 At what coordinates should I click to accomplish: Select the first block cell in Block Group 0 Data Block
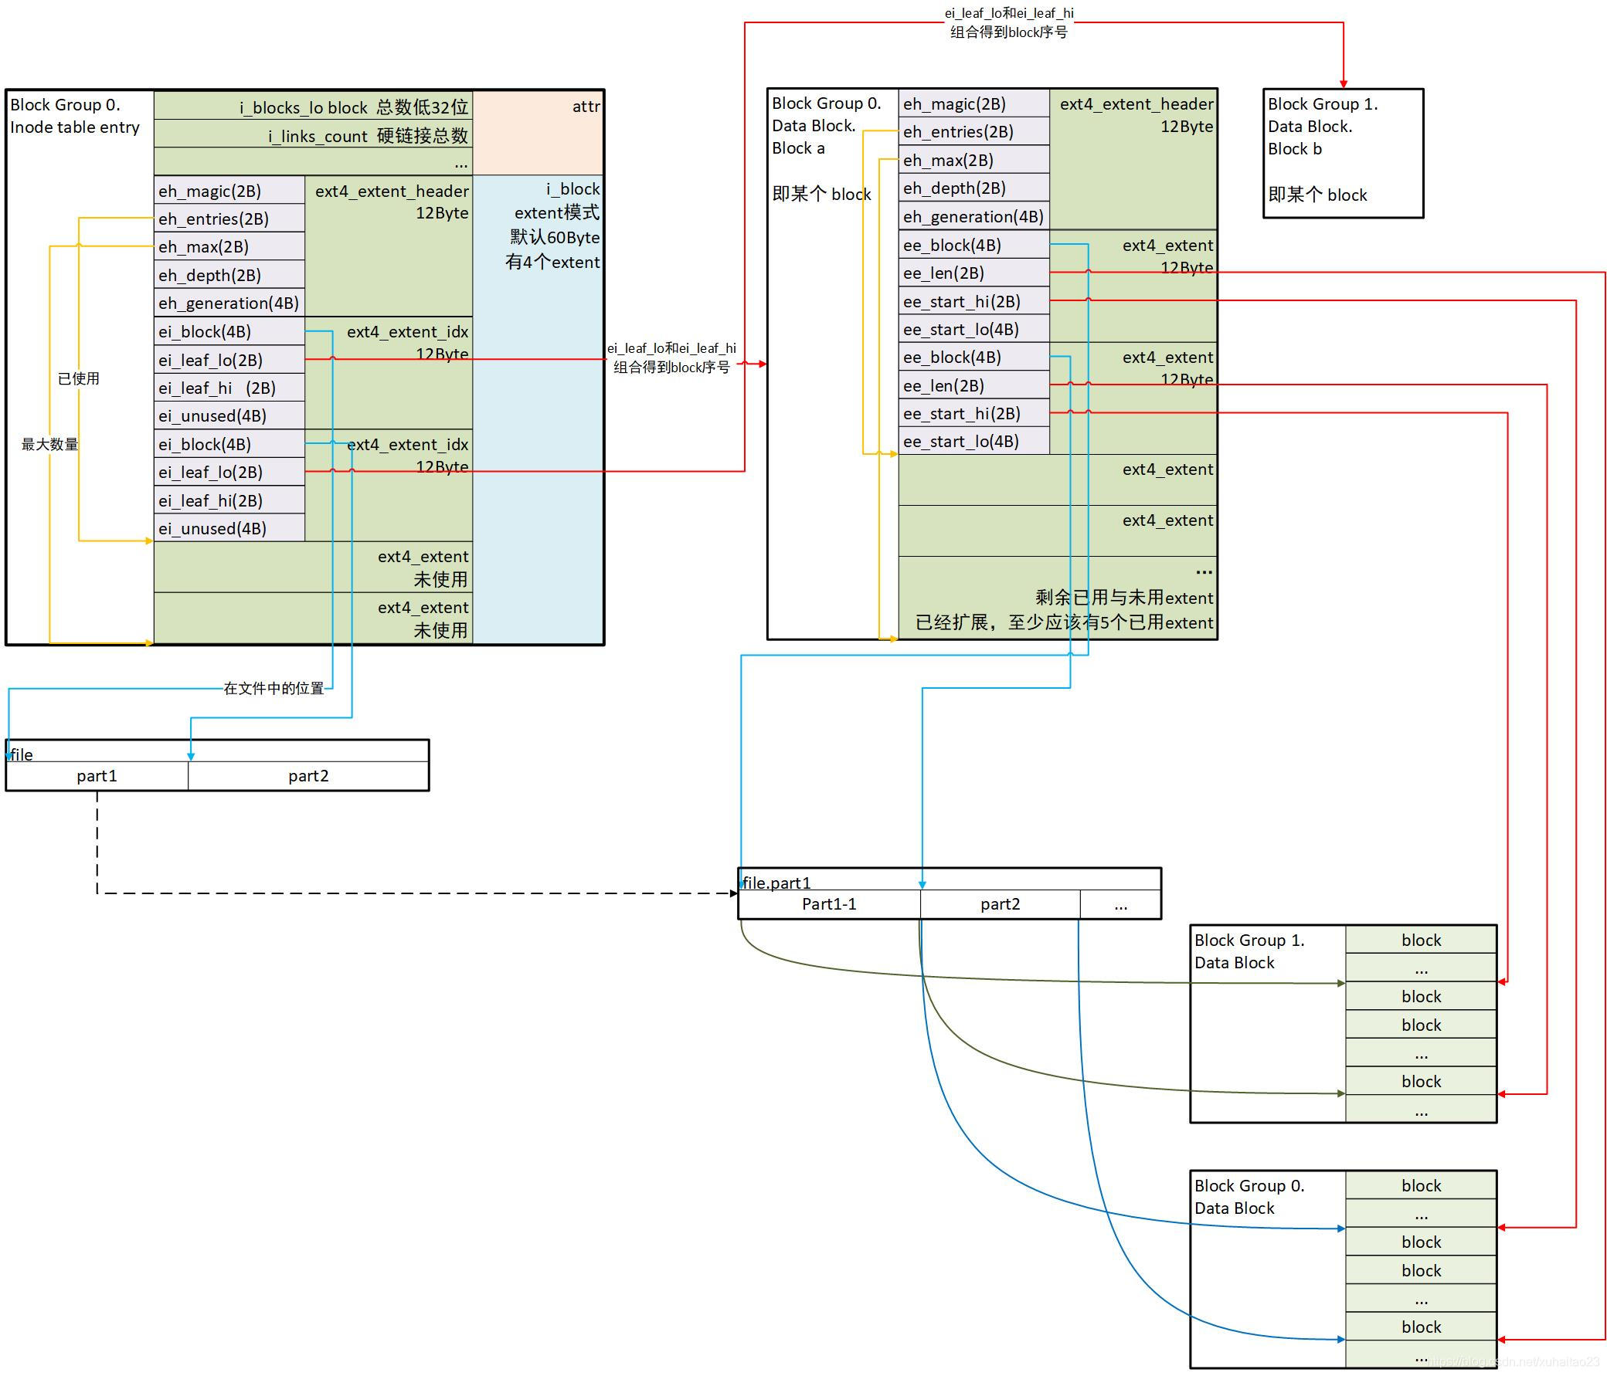coord(1420,1186)
